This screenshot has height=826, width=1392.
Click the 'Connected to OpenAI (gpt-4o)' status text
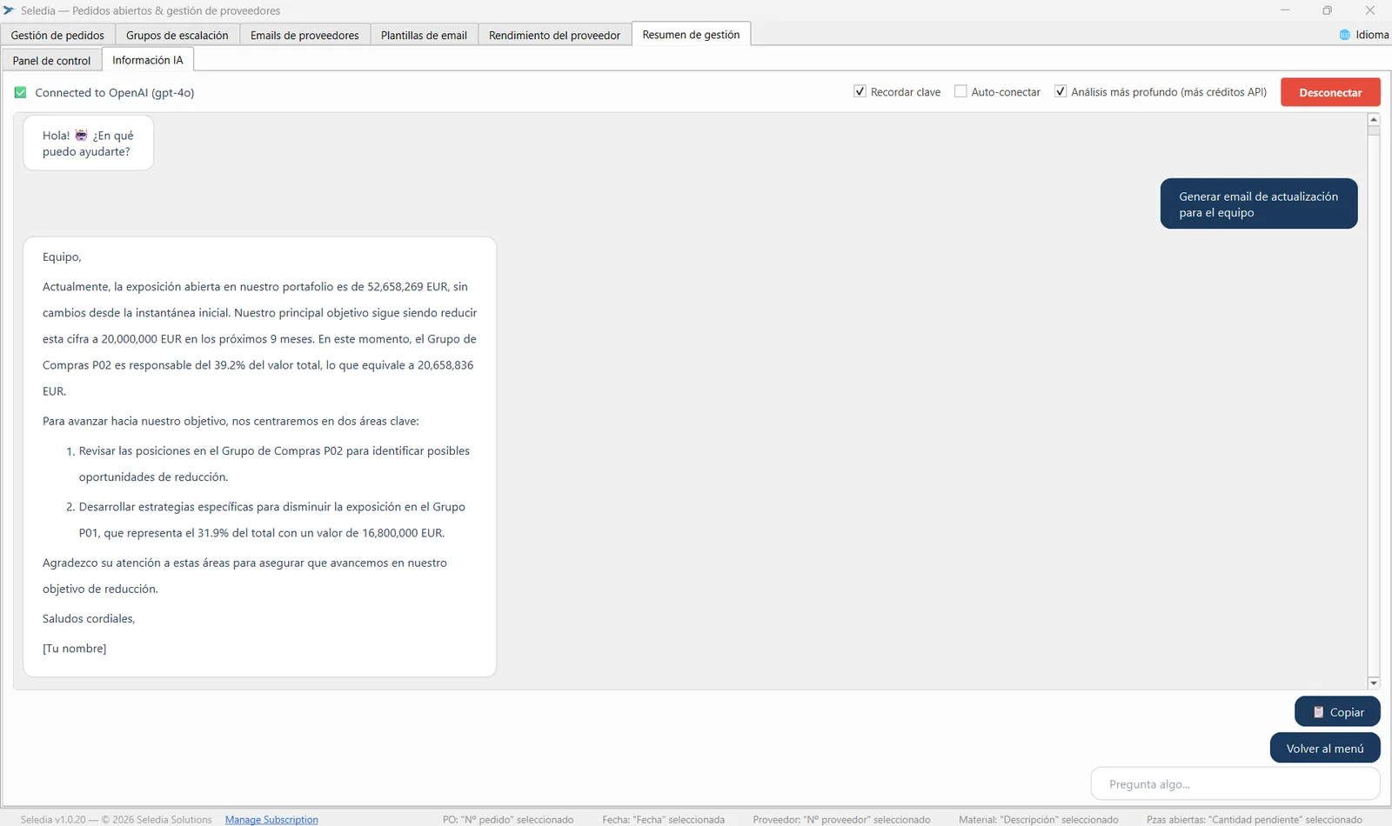pyautogui.click(x=115, y=93)
